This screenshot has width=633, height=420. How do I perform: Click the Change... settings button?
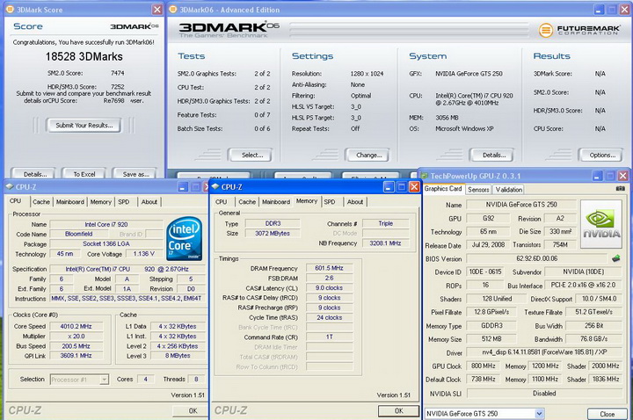click(367, 155)
